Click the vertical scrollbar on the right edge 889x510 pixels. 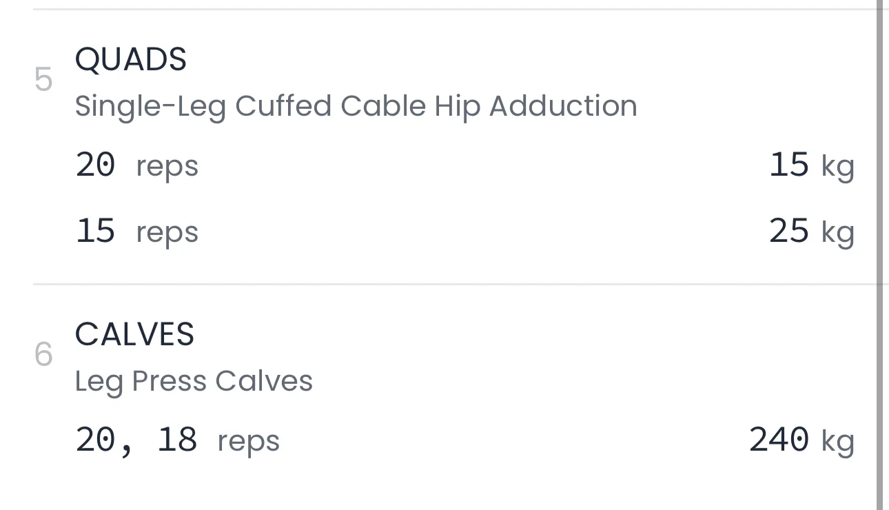tap(879, 255)
